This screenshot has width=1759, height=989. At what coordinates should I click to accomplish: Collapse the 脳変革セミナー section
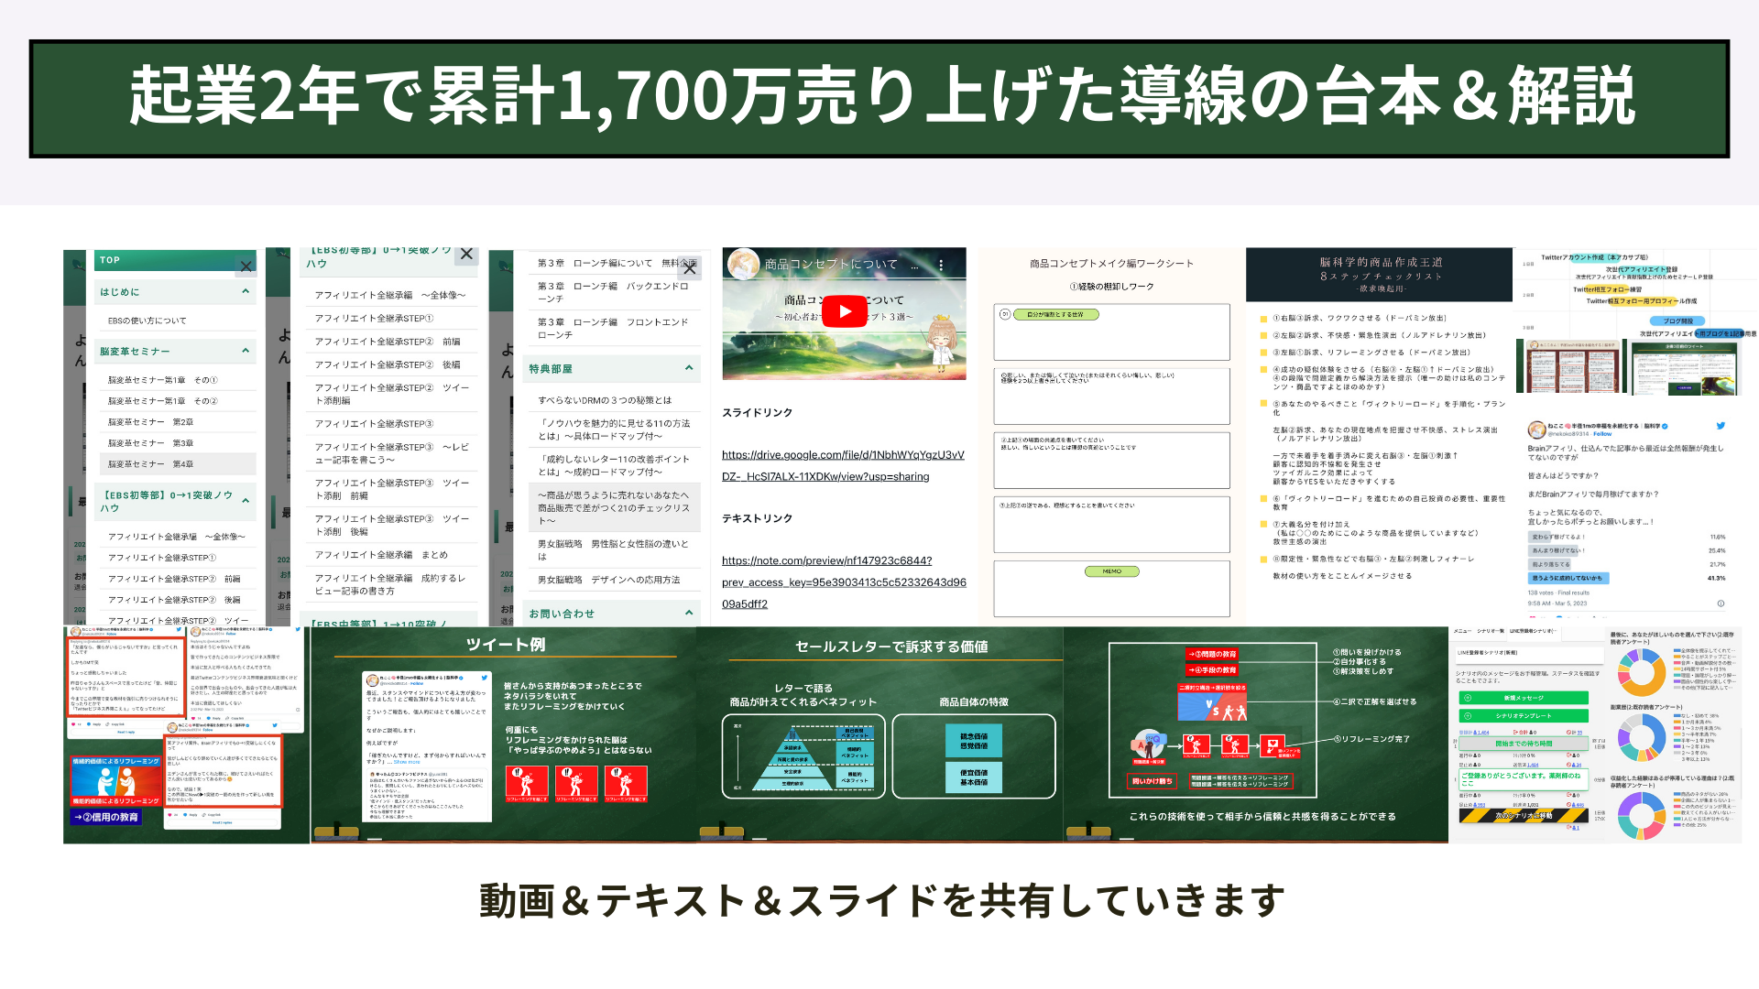(x=246, y=351)
